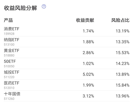Click fund code 511260
The height and width of the screenshot is (105, 134).
click(x=9, y=99)
